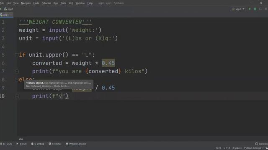Click highlighted 0.45 on line 6
The height and width of the screenshot is (150, 268).
[108, 63]
